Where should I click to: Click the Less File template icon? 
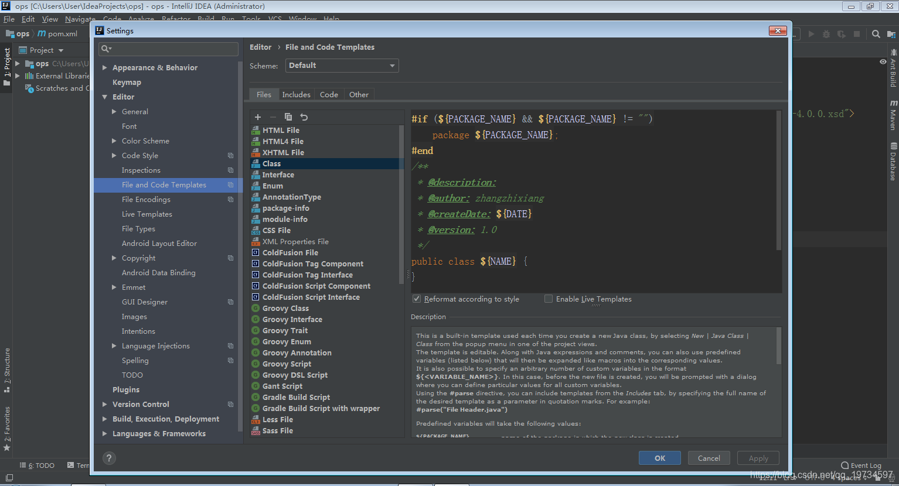[256, 419]
